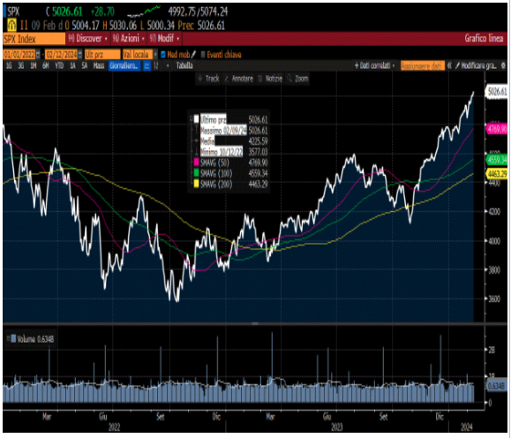Viewport: 511px width, 438px height.
Task: Click the white Ultimo prz color swatch
Action: 196,119
